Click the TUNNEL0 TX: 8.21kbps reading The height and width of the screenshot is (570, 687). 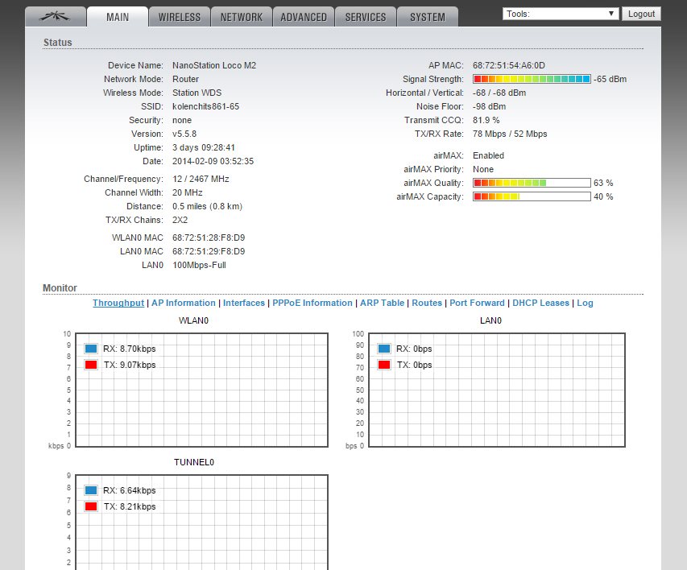pos(129,506)
